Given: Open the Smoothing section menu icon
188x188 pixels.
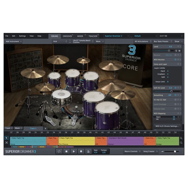Looking at the screenshot, I should coord(178,95).
